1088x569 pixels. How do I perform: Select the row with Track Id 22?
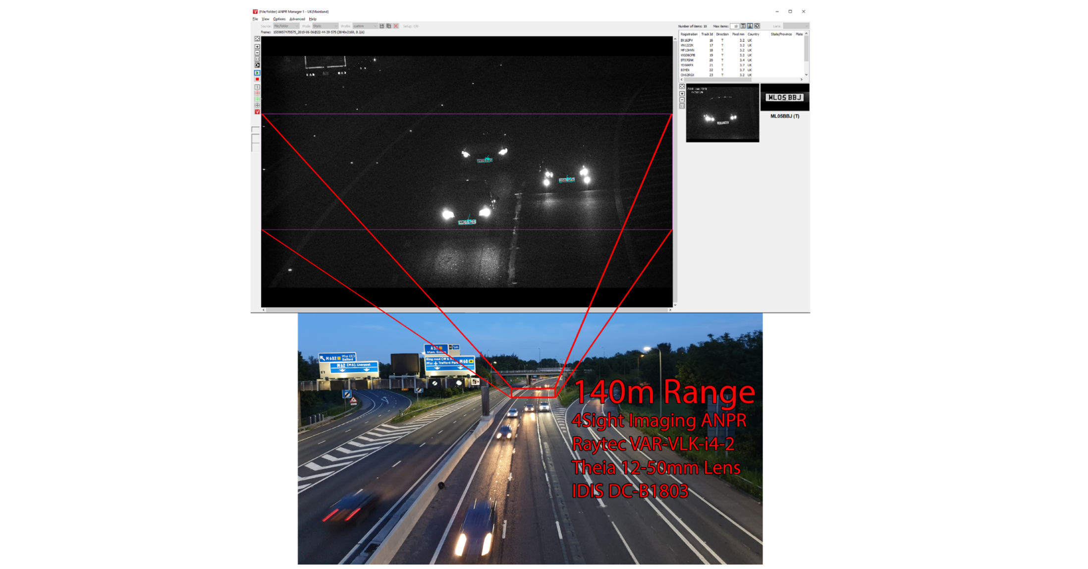[x=741, y=70]
